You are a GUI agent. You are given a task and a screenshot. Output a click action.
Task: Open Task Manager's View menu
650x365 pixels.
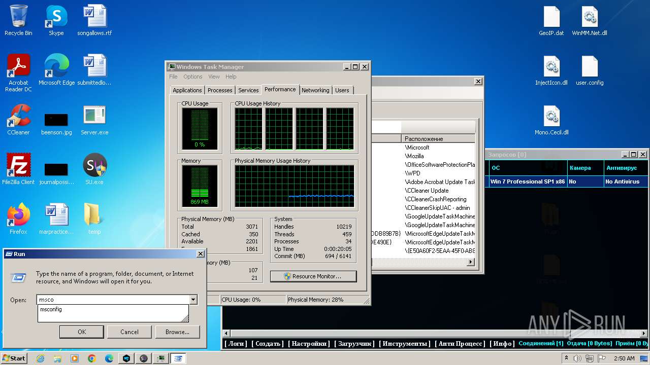pos(214,77)
